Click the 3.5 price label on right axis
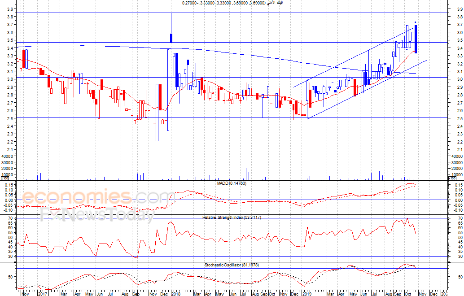 pyautogui.click(x=460, y=40)
